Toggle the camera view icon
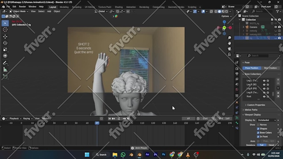Viewport: 283px width, 159px height. 229,49
